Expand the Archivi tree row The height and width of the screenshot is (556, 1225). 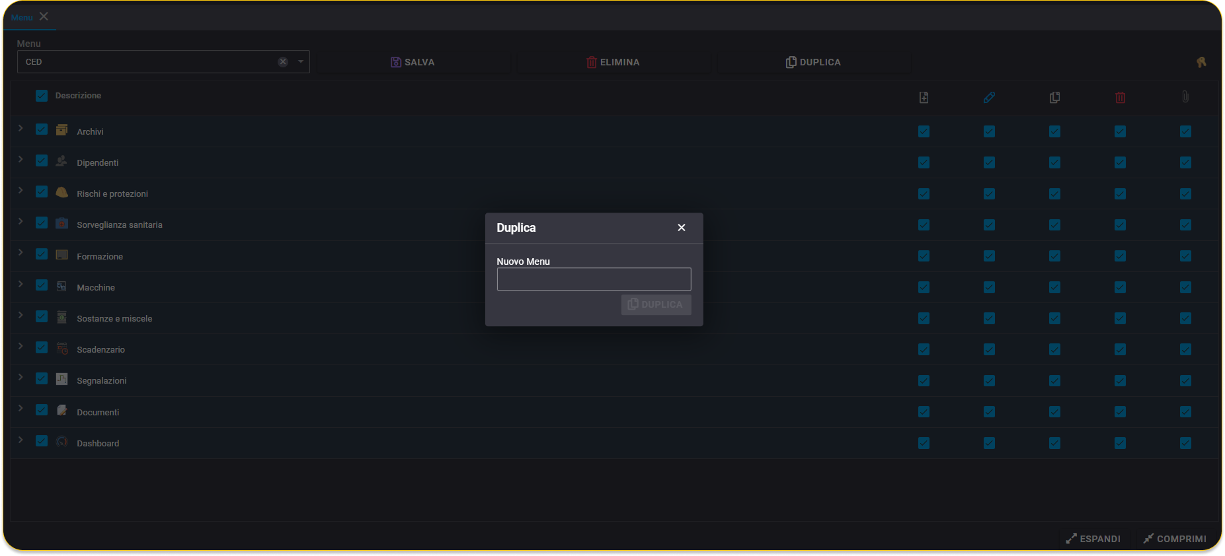[20, 128]
